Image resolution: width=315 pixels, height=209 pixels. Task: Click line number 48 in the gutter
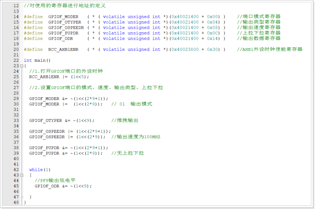16,203
